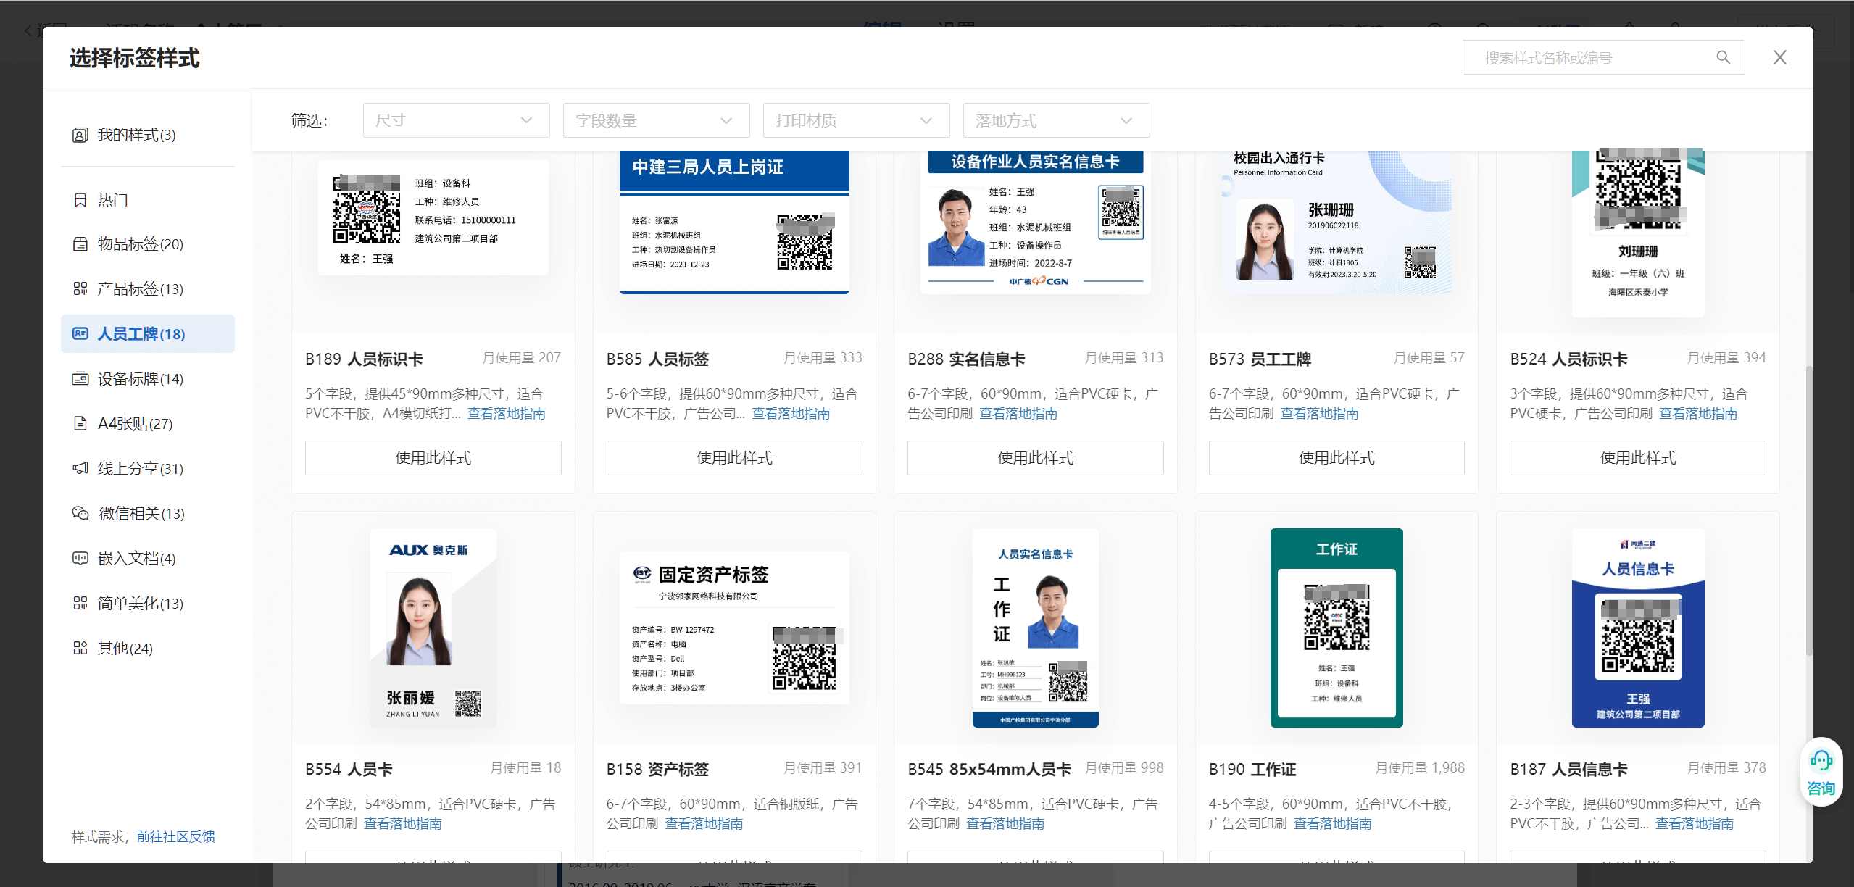Click the blue 人员信息卡 preview thumbnail
Image resolution: width=1854 pixels, height=887 pixels.
(1637, 628)
